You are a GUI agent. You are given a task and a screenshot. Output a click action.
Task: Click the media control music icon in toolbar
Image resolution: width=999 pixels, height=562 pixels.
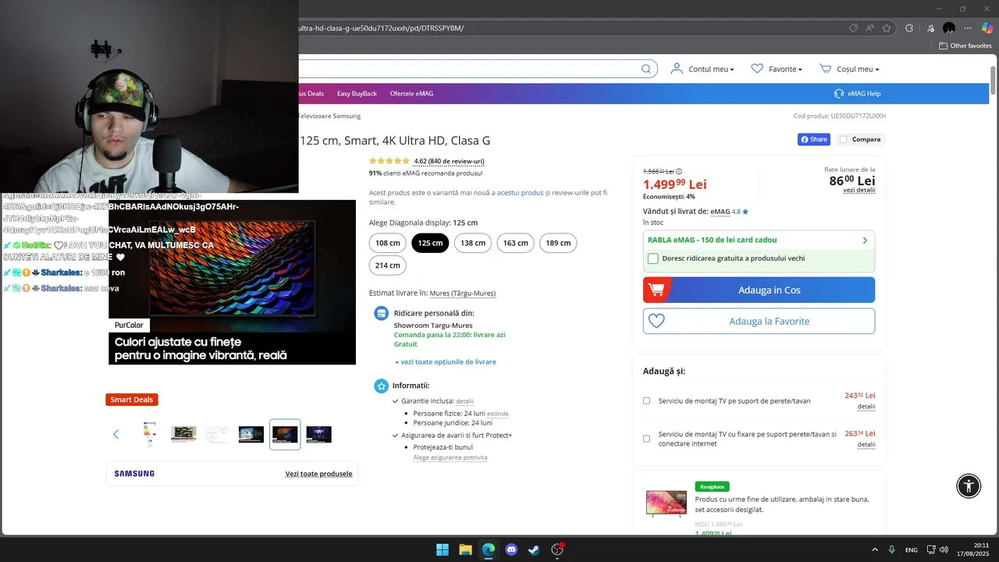coord(930,28)
